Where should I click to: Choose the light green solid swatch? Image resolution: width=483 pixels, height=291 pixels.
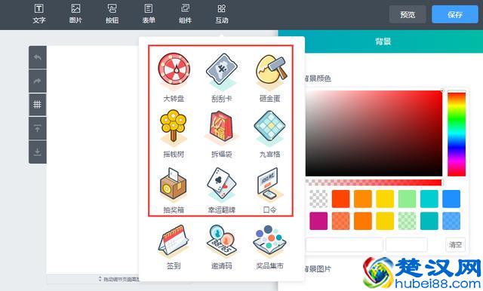coord(408,199)
